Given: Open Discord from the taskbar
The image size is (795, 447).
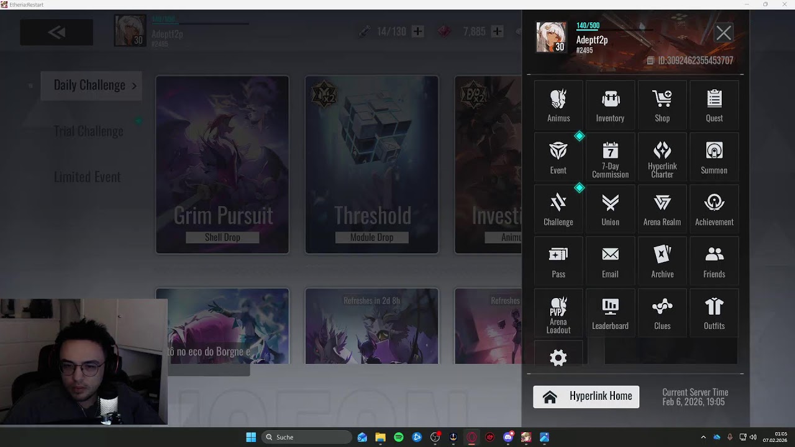Looking at the screenshot, I should (x=508, y=437).
